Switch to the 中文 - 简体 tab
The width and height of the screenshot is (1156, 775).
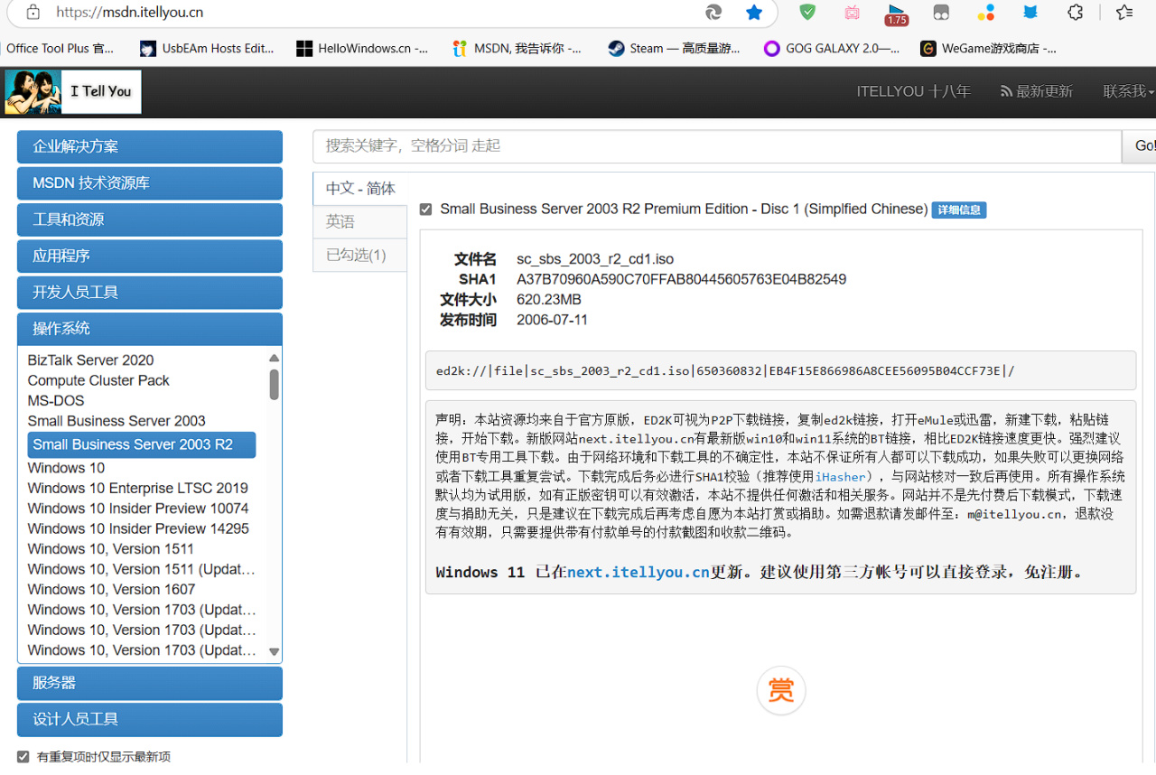[x=360, y=189]
